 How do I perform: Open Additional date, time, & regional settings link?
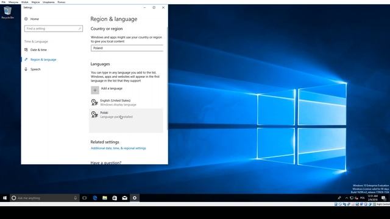(118, 148)
